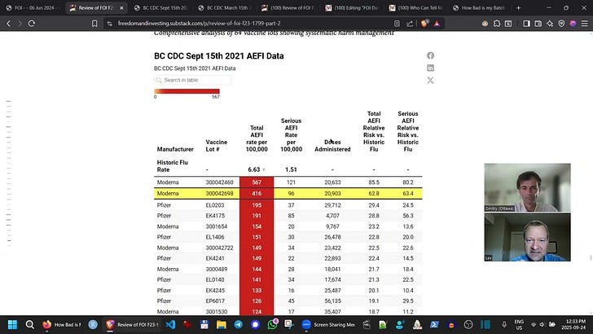Open Visual Studio Code from taskbar
Viewport: 593px width, 334px height.
[170, 324]
